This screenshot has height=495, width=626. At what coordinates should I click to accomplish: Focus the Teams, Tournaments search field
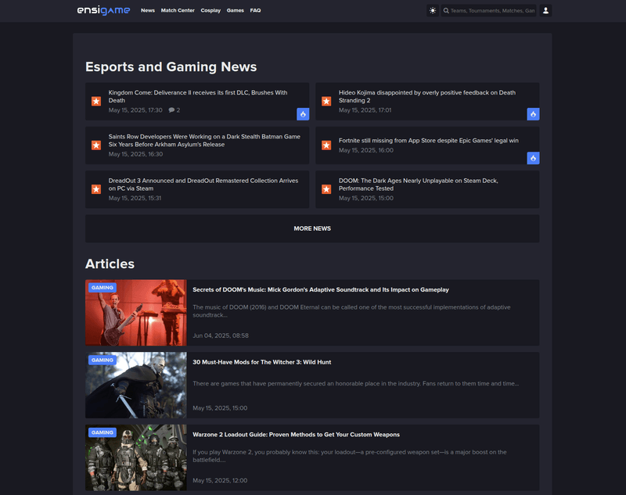tap(492, 11)
